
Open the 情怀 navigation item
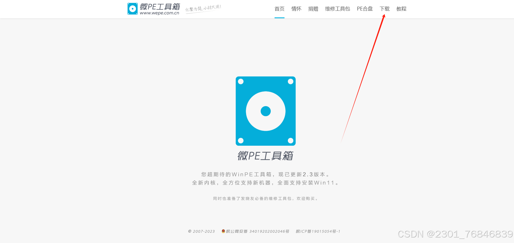(296, 9)
